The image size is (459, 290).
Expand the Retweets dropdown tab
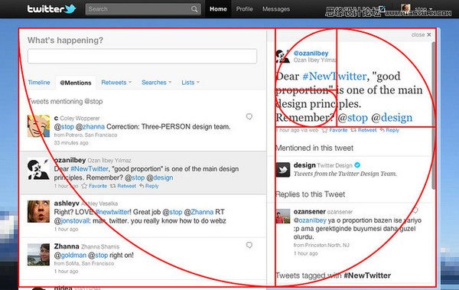[x=116, y=83]
